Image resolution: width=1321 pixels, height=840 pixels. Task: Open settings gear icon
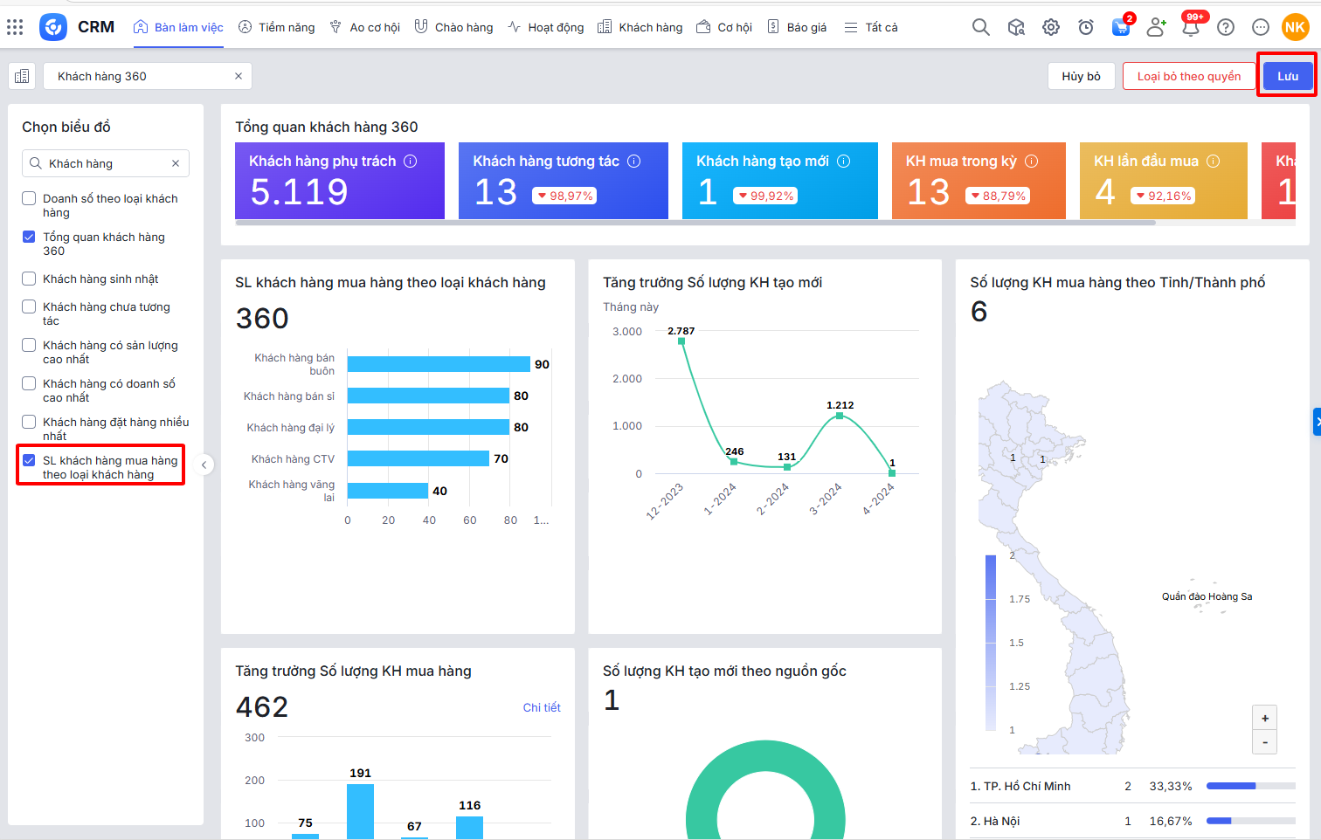1051,27
